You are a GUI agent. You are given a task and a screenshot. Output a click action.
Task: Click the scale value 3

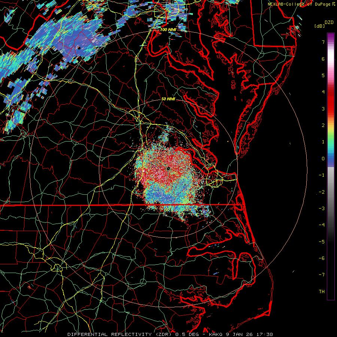(323, 109)
